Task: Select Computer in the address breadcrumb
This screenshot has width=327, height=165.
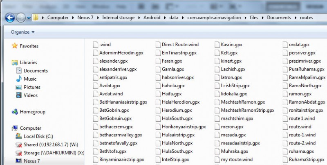Action: pyautogui.click(x=58, y=18)
